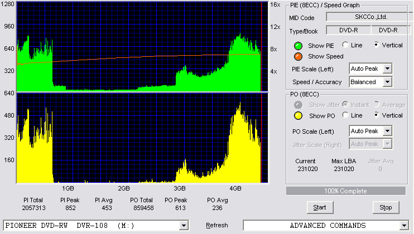Click the first DVD-R Type field
Viewport: 414px width, 234px height.
[349, 30]
